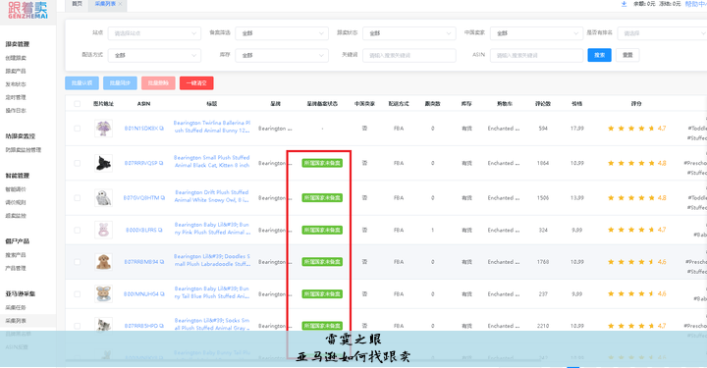Open the 帮助中心 help center link
The image size is (707, 368).
pyautogui.click(x=696, y=4)
